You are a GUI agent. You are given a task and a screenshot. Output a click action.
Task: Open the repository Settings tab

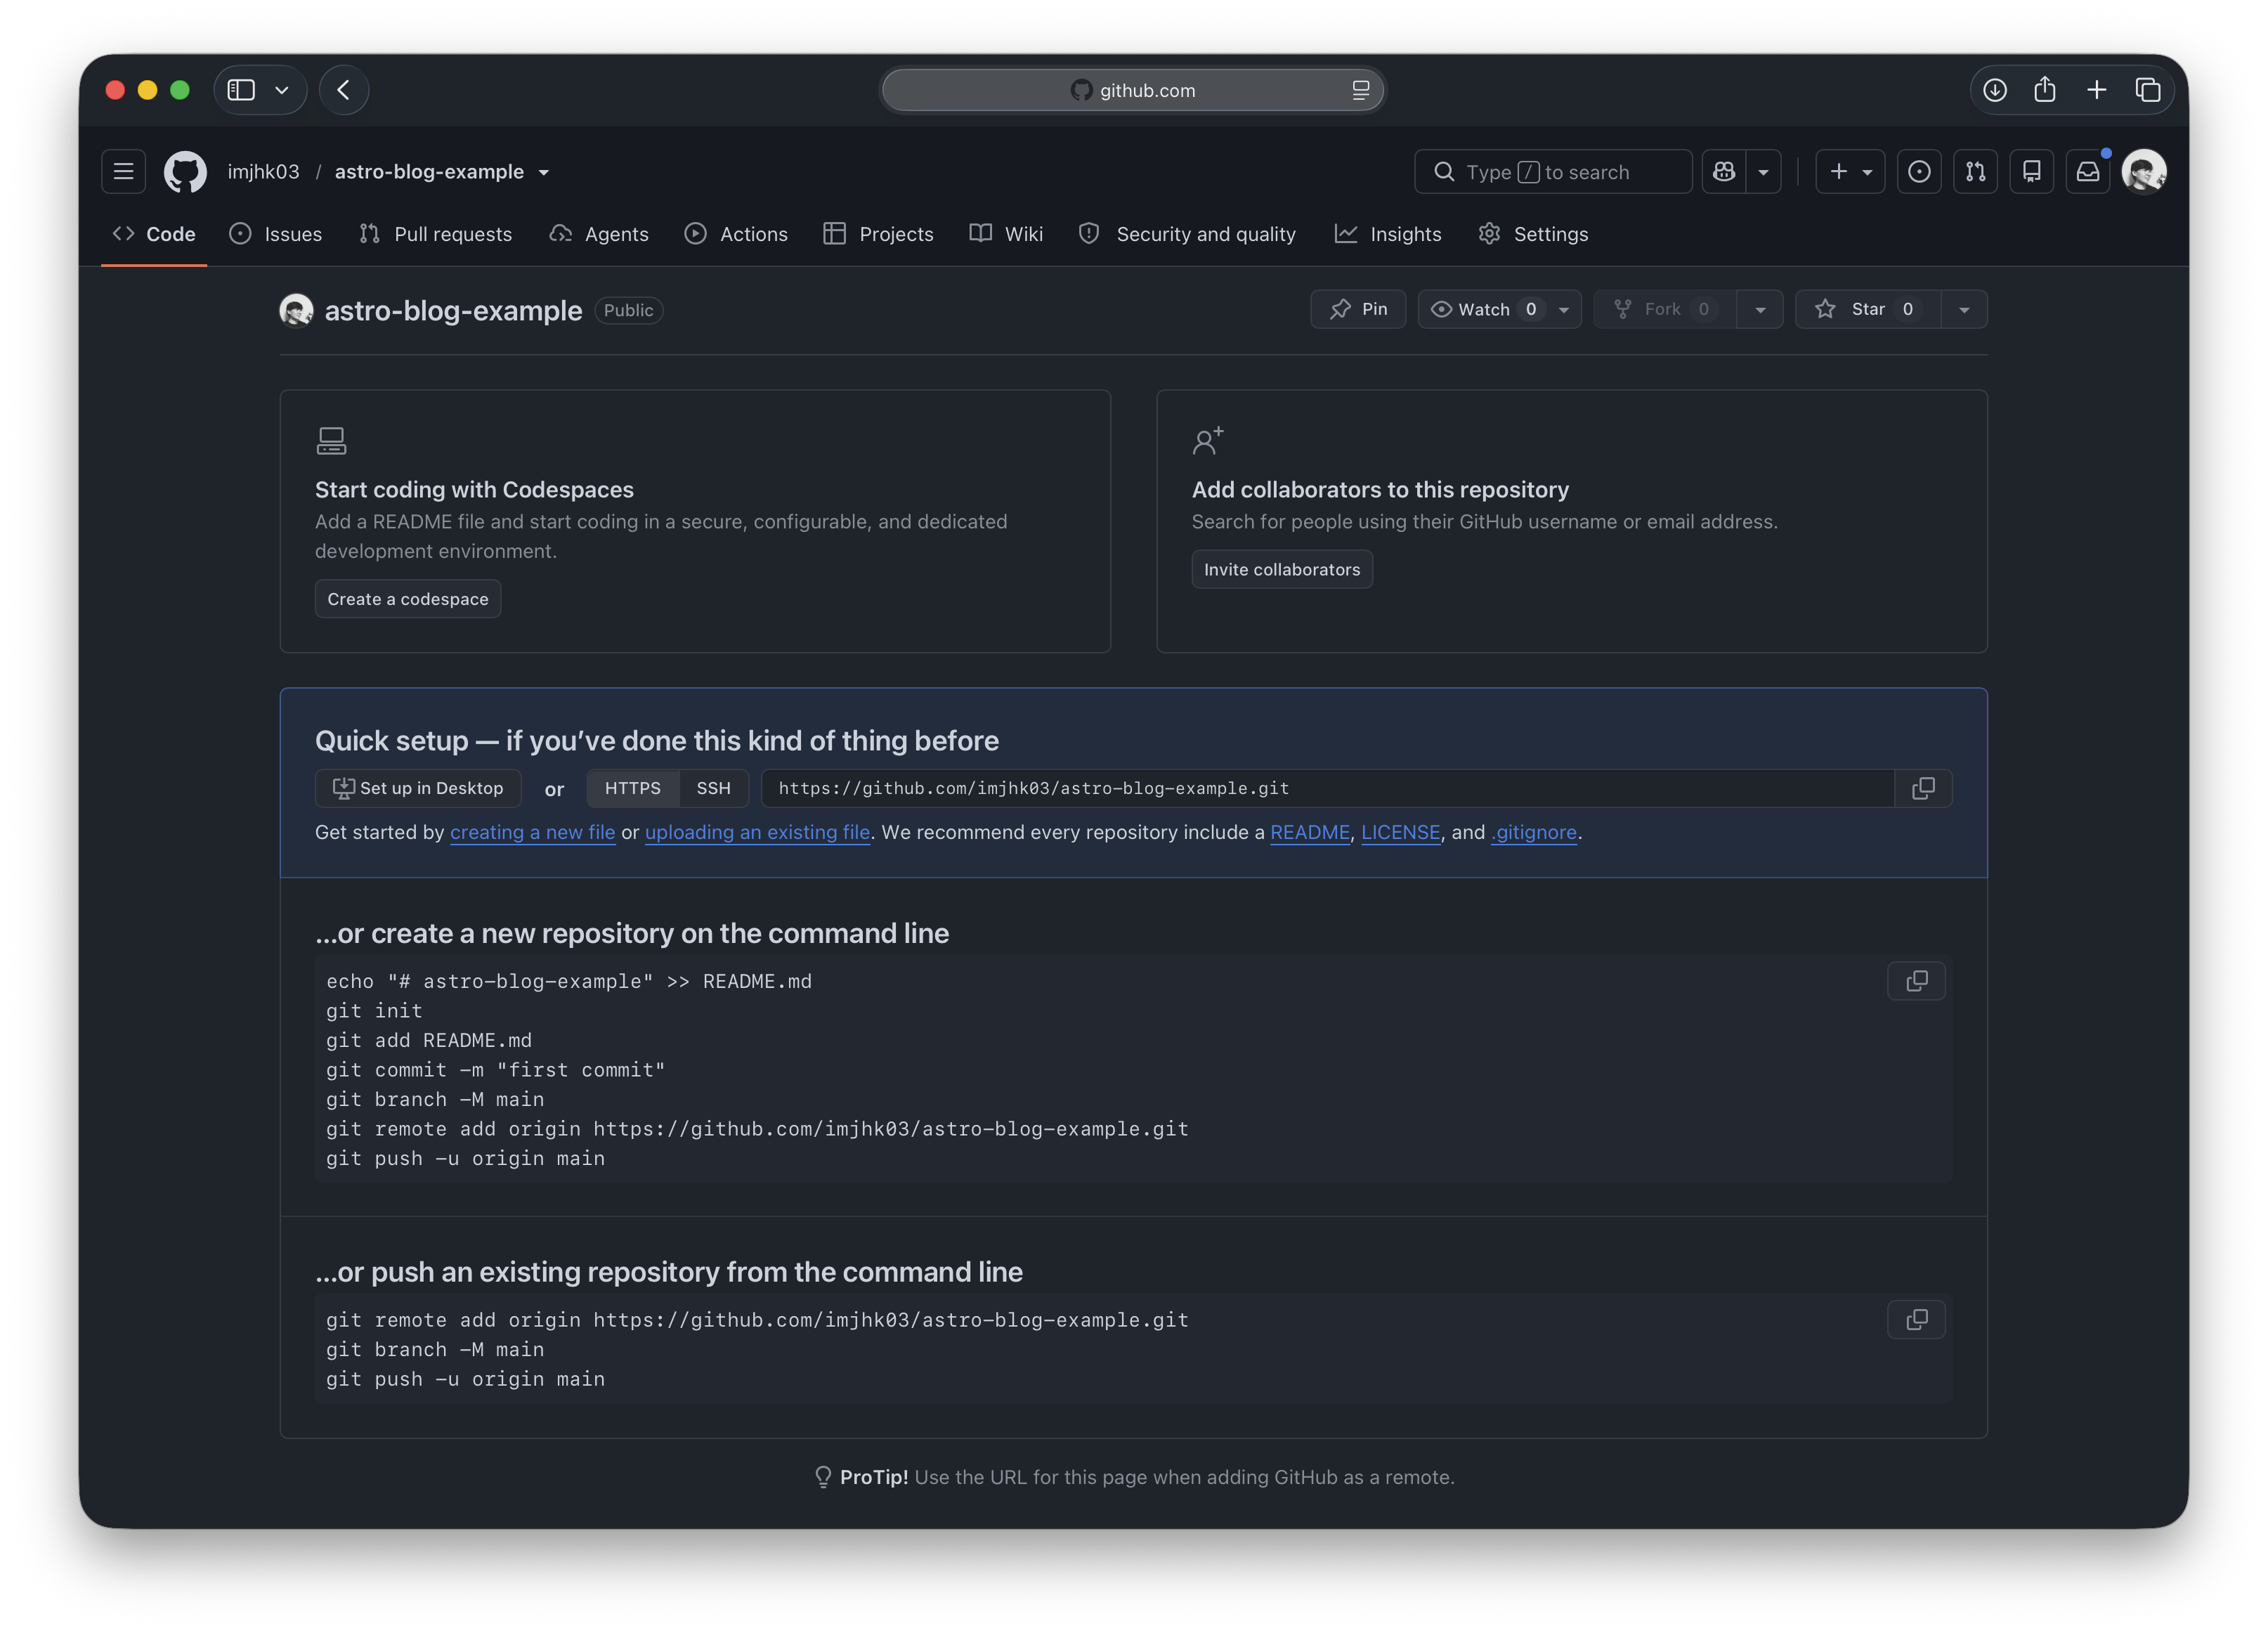click(1533, 234)
